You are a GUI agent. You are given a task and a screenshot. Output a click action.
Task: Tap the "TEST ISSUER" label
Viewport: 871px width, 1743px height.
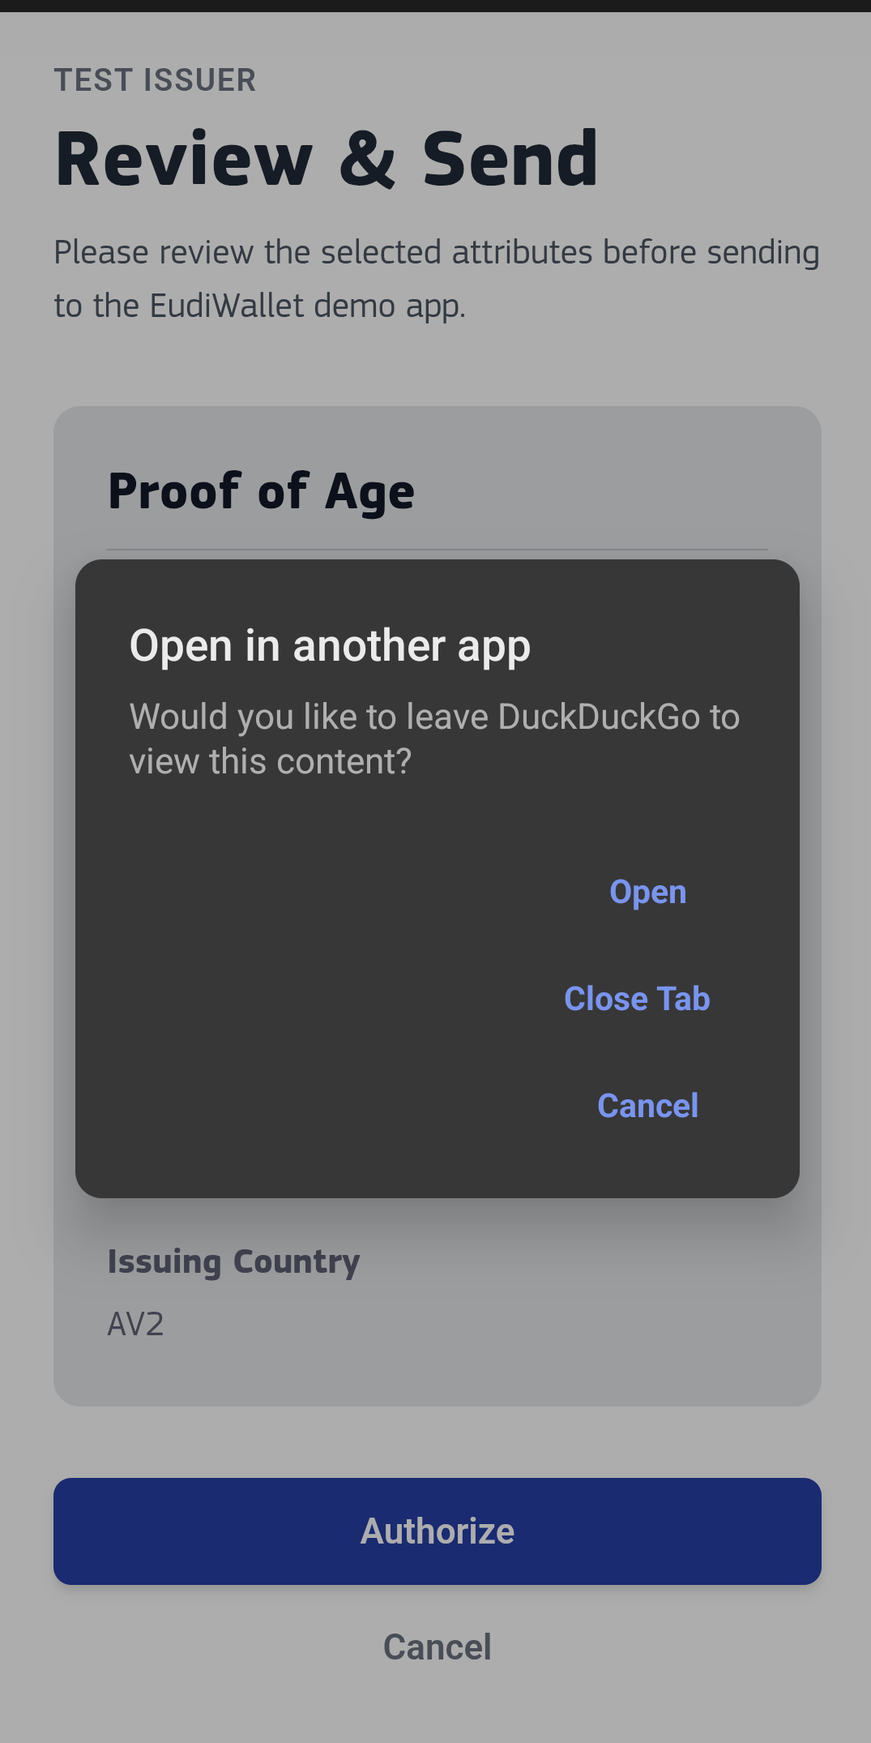click(x=155, y=80)
